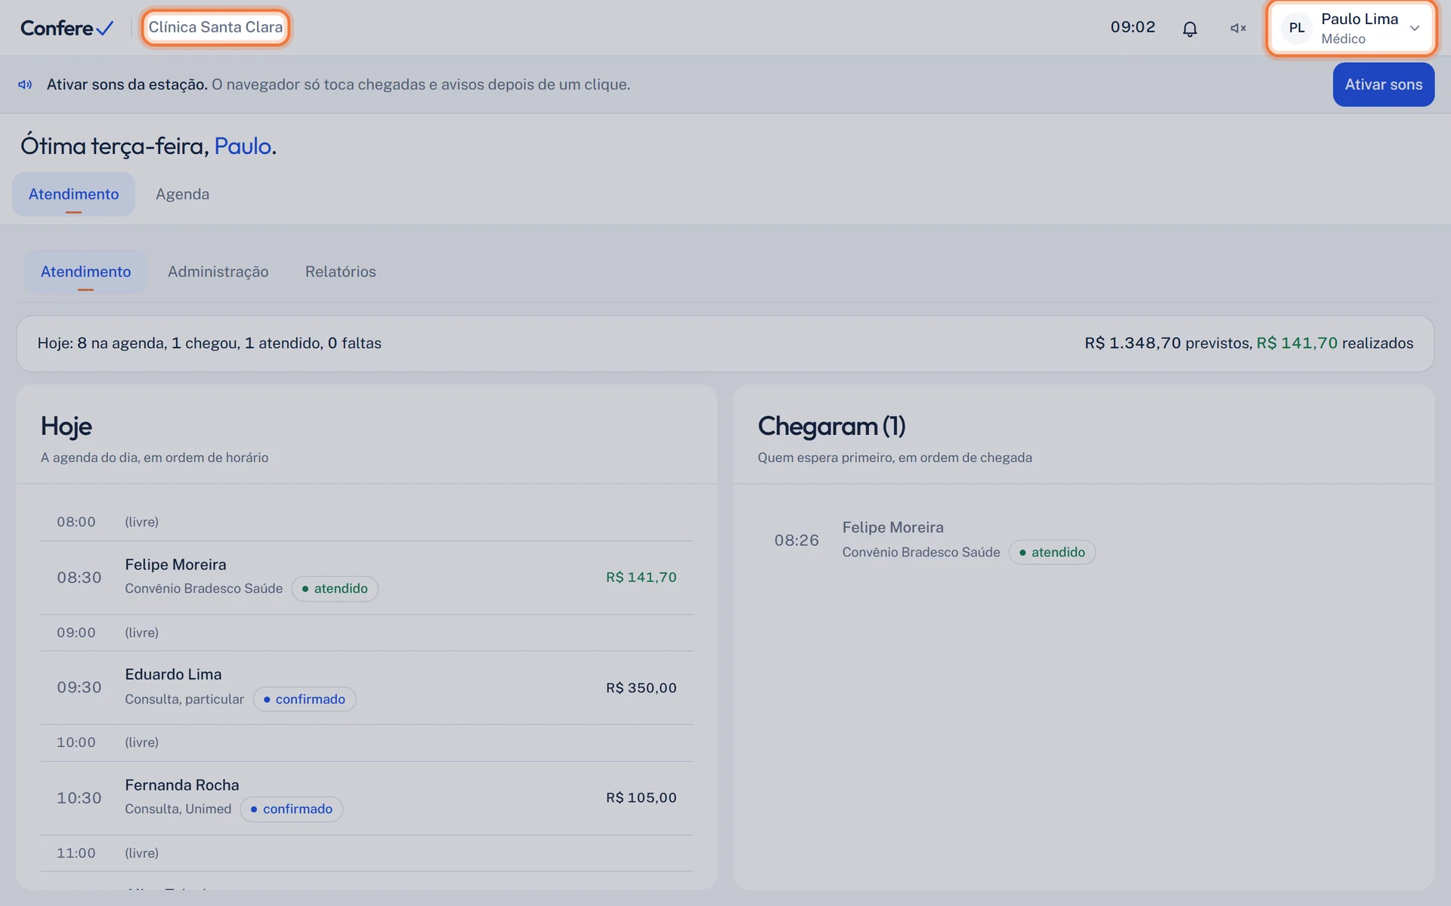Select the Clínica Santa Clara clinic name
Screen dimensions: 1451x906
(x=215, y=27)
